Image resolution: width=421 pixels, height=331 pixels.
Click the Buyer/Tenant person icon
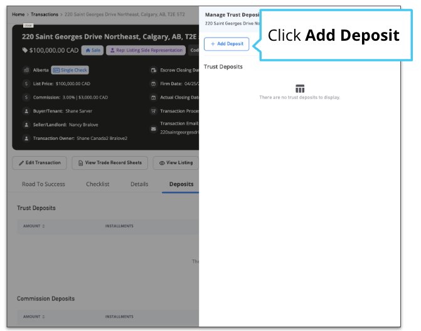26,111
